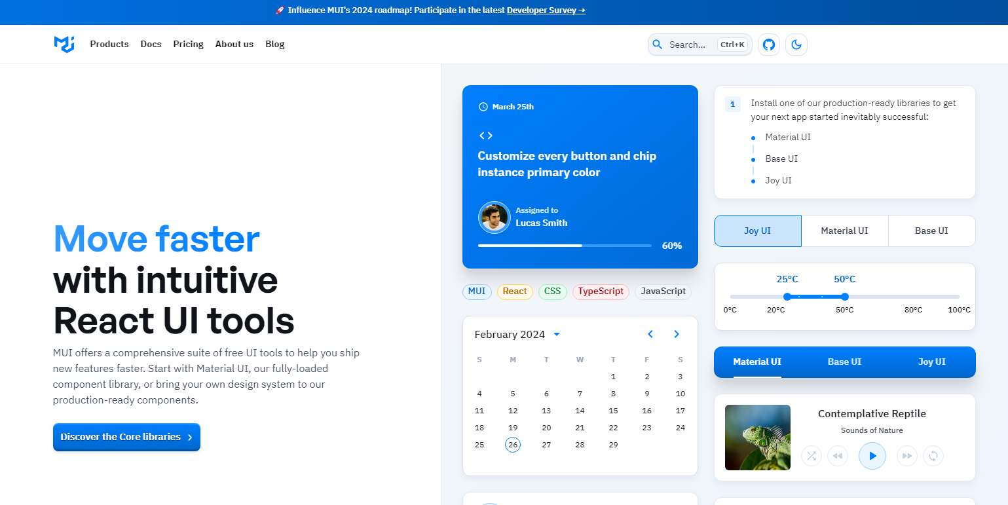The height and width of the screenshot is (505, 1008).
Task: Click the 60% task progress bar
Action: 565,246
